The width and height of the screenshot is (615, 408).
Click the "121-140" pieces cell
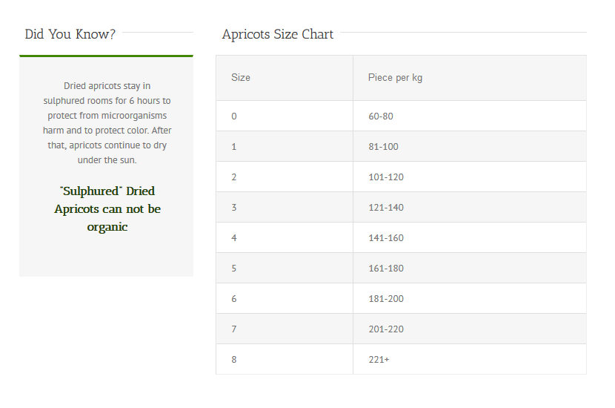[x=385, y=208]
